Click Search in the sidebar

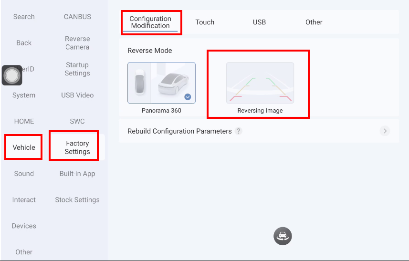click(x=24, y=17)
